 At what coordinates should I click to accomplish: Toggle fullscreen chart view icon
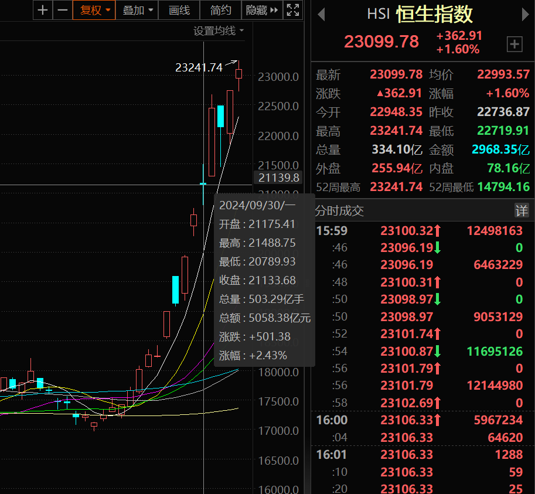point(293,10)
